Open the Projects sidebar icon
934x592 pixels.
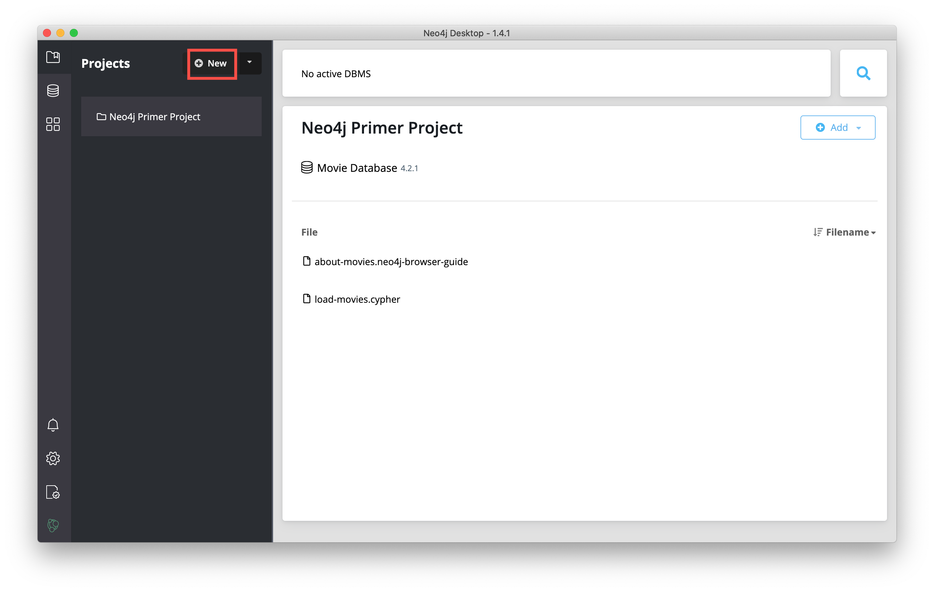[53, 57]
